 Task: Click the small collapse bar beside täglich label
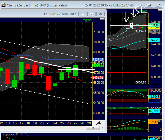(103, 19)
